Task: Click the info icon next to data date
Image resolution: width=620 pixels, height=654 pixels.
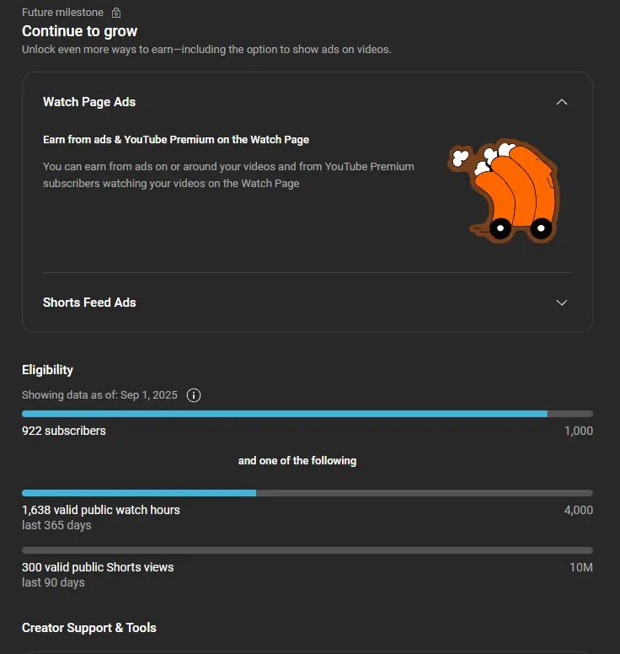Action: (x=193, y=395)
